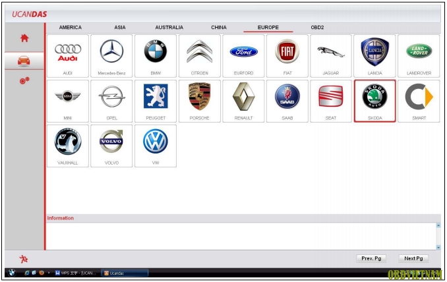Image resolution: width=447 pixels, height=282 pixels.
Task: Choose the BMW brand tile
Action: 156,56
